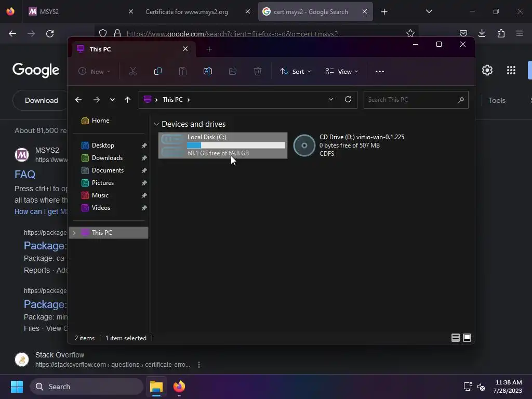532x399 pixels.
Task: Save page to Pocket icon
Action: 463,33
